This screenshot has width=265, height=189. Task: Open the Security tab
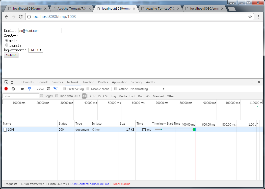[x=137, y=82]
